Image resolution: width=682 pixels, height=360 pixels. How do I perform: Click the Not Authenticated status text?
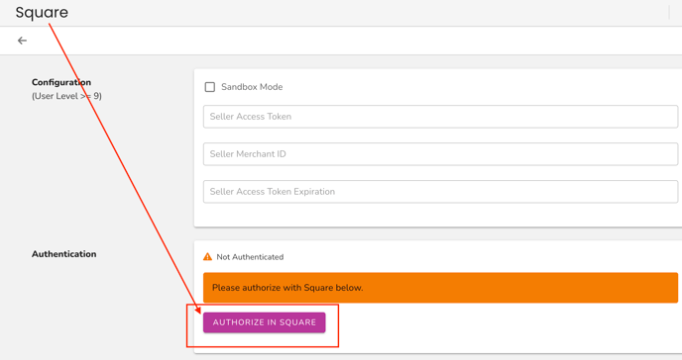pos(250,257)
